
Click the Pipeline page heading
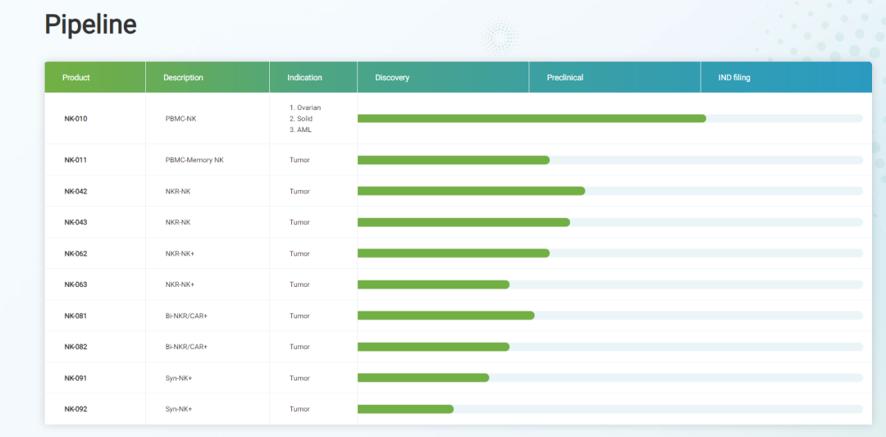[x=90, y=25]
